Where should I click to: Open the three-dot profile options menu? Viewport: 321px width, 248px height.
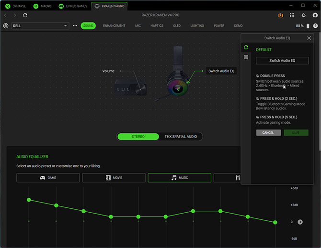point(75,26)
